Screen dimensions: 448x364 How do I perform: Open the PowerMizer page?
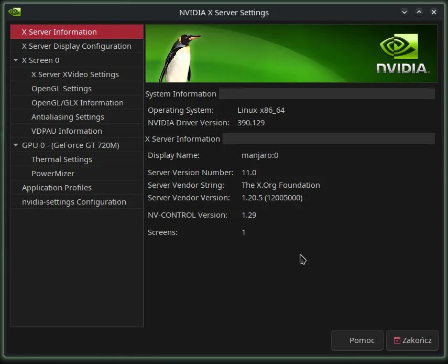[x=77, y=174]
